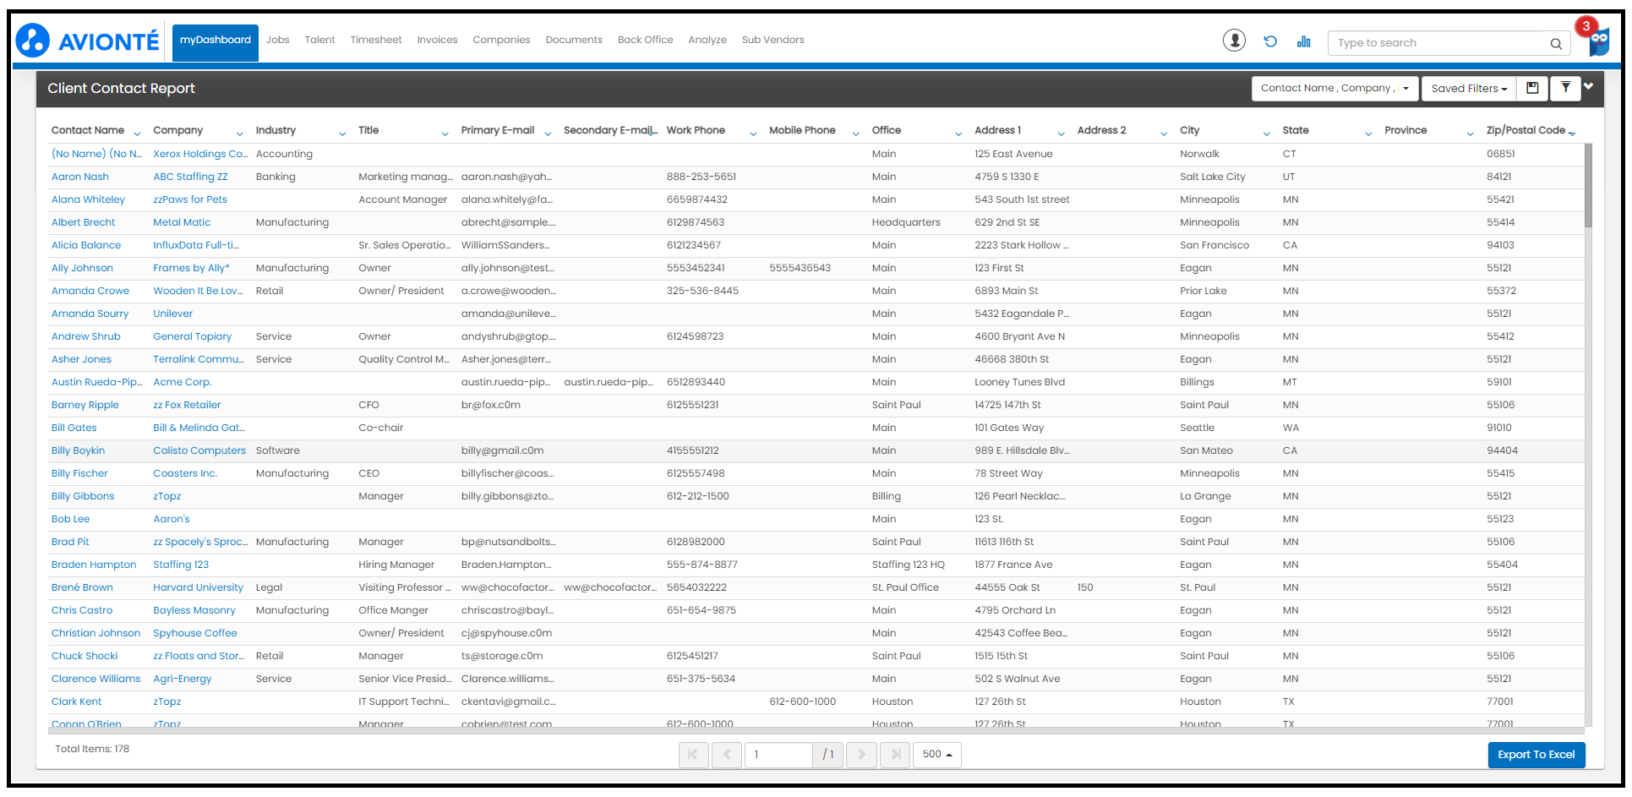Open the Back Office menu
The image size is (1632, 797).
pyautogui.click(x=646, y=40)
